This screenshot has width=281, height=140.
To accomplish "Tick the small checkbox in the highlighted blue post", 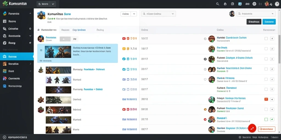I will 41,51.
